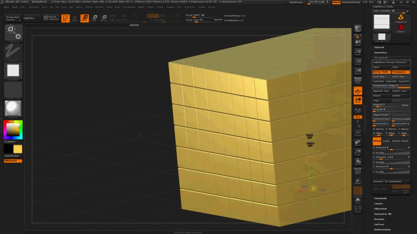Expand the Surface section

pyautogui.click(x=379, y=224)
